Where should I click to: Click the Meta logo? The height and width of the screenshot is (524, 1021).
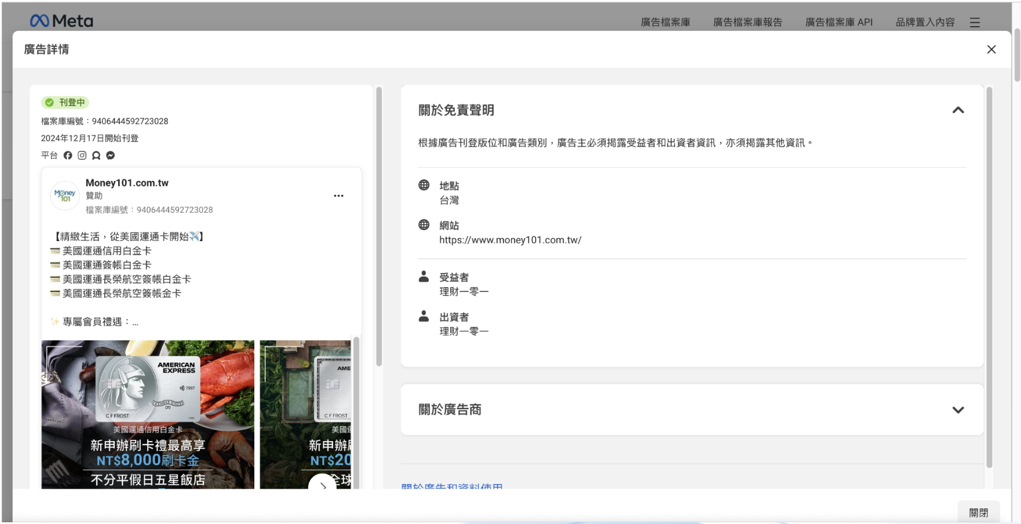[61, 21]
